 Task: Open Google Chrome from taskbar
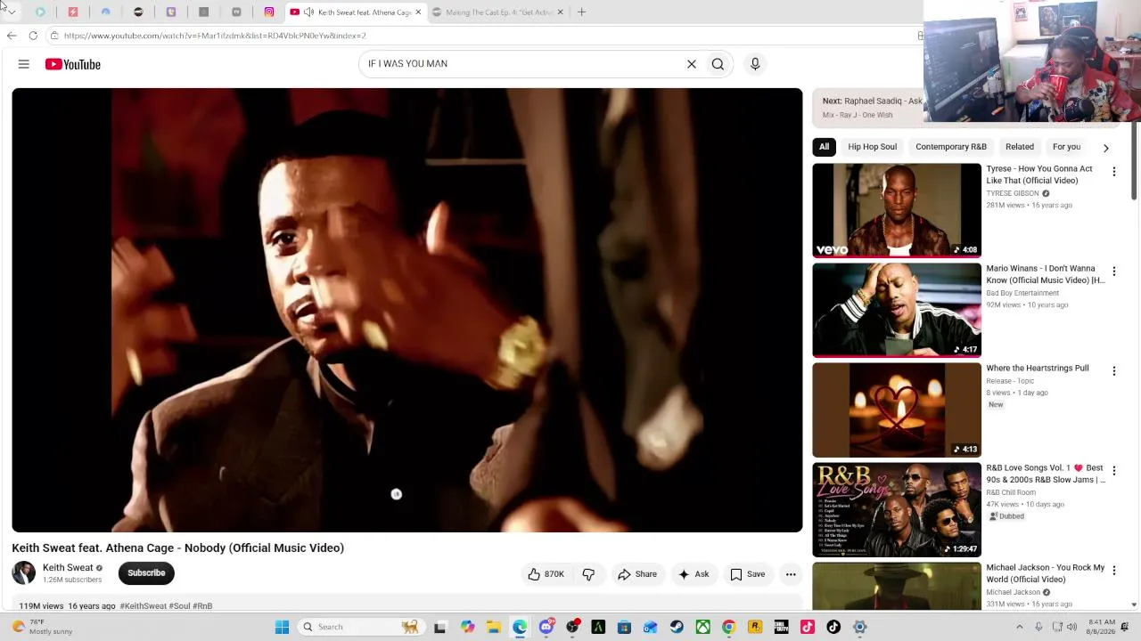729,627
